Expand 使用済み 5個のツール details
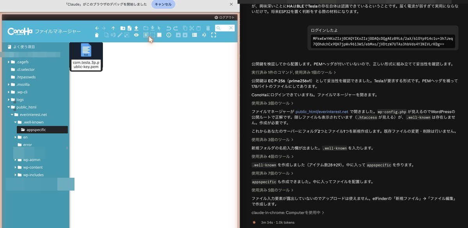The height and width of the screenshot is (228, 468). point(272,190)
